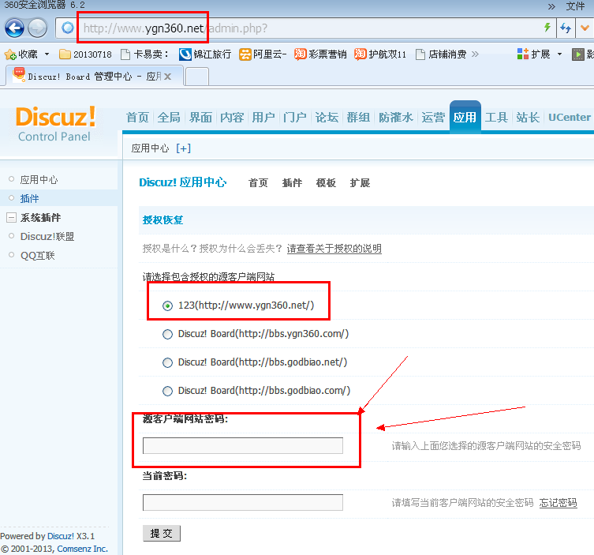Open 插件 in the left sidebar
The width and height of the screenshot is (594, 555).
coord(29,198)
